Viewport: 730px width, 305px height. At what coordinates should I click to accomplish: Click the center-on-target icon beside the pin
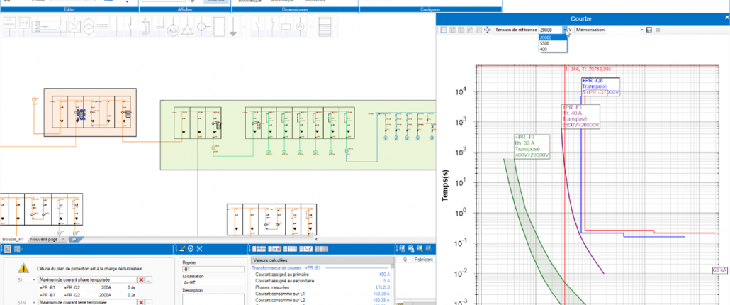click(x=199, y=248)
